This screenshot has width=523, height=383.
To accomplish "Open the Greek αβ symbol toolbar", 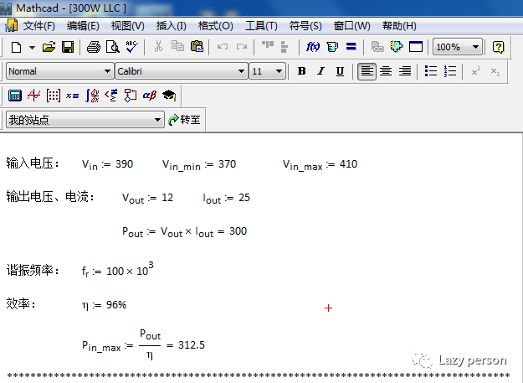I will pyautogui.click(x=150, y=96).
